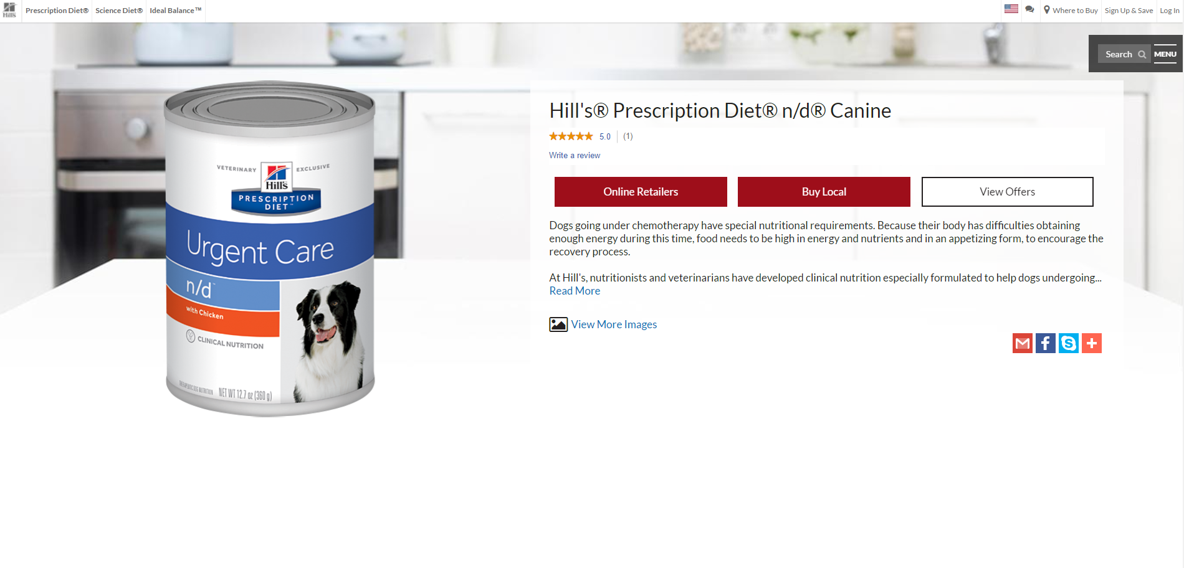
Task: Click the Hill's logo icon
Action: point(9,10)
